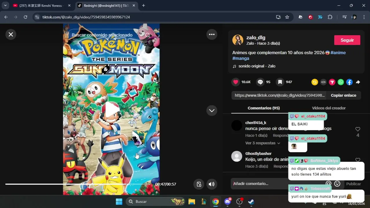
Task: Share to Facebook icon
Action: [349, 82]
